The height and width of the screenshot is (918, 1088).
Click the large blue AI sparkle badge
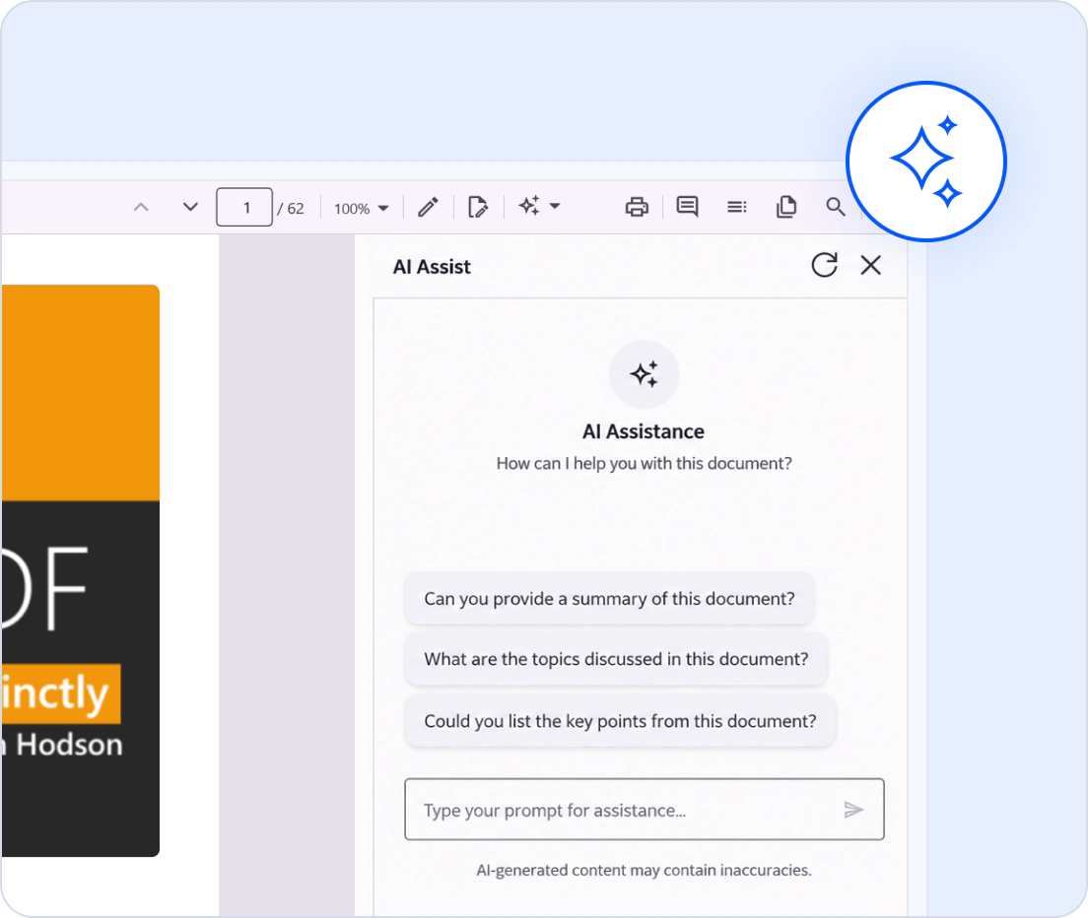926,162
